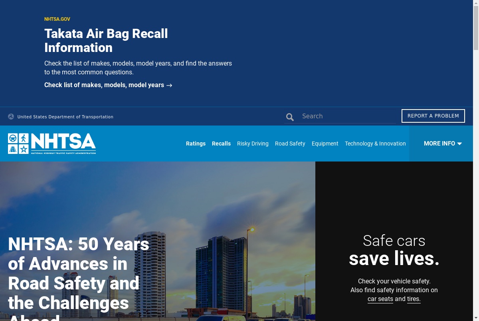Click the NHTSA.GOV label

pos(57,19)
